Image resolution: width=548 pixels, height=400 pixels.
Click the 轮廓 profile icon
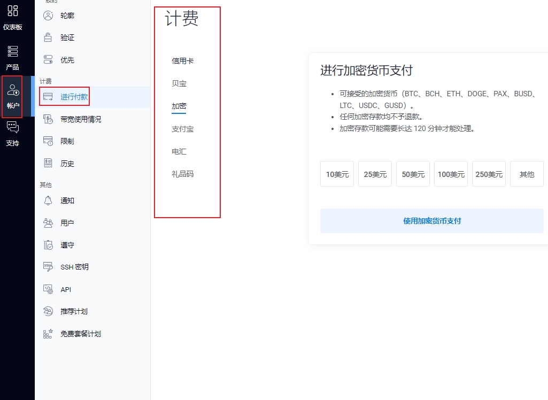click(x=48, y=16)
